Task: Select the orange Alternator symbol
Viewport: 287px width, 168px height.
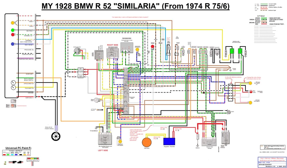Action: click(x=147, y=142)
